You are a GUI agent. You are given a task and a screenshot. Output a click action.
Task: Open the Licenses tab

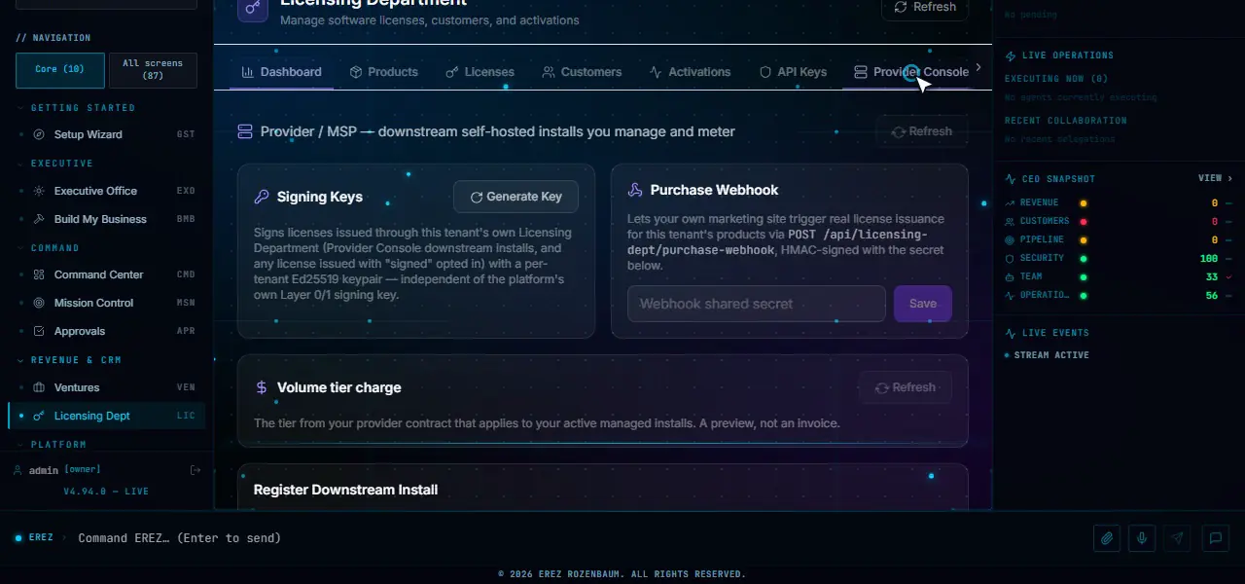(x=480, y=72)
